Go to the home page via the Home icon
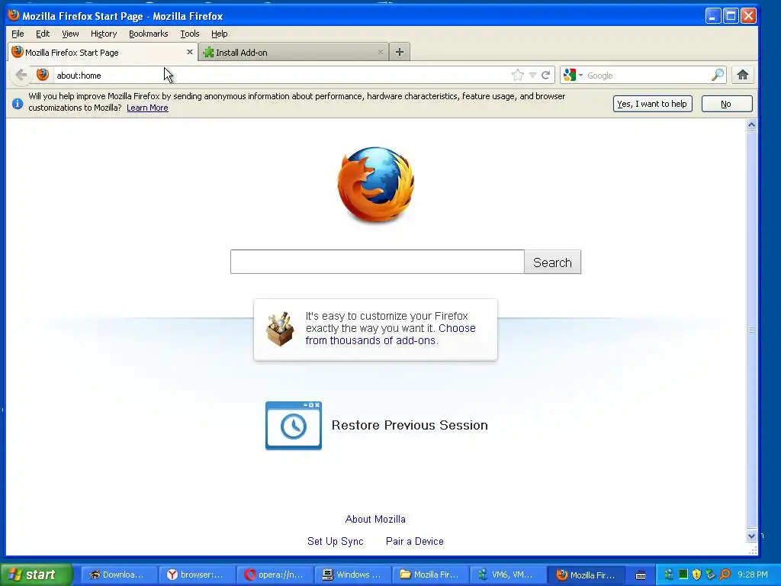The image size is (781, 586). click(743, 76)
